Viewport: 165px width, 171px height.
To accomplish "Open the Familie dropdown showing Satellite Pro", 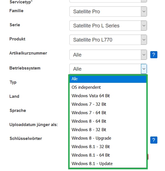I will point(108,12).
